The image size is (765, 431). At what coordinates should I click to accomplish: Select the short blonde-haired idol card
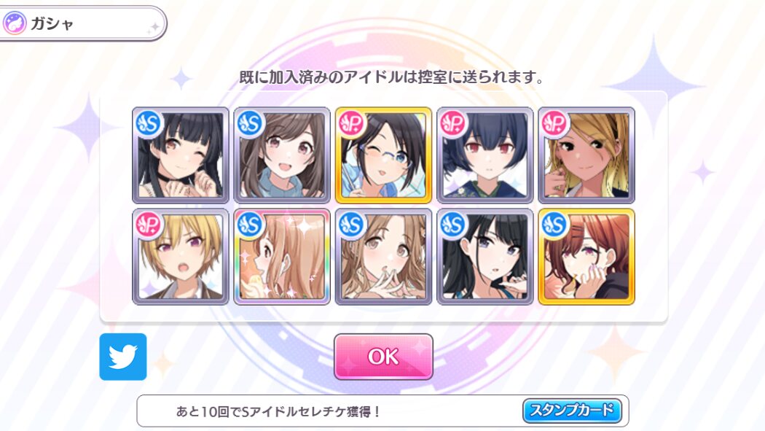pyautogui.click(x=181, y=257)
